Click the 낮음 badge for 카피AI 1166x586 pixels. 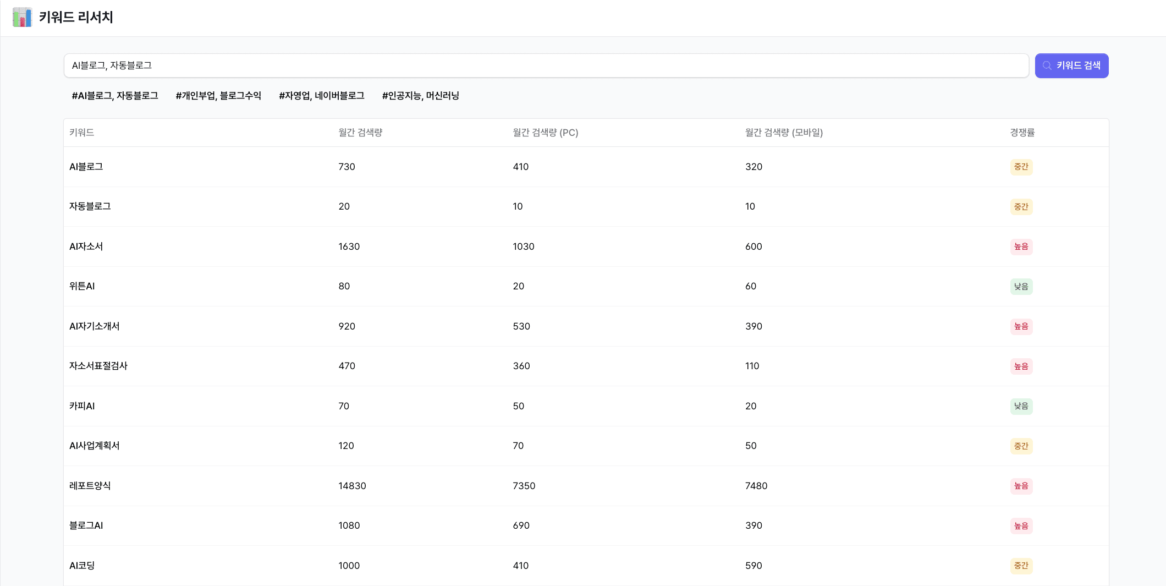1021,406
